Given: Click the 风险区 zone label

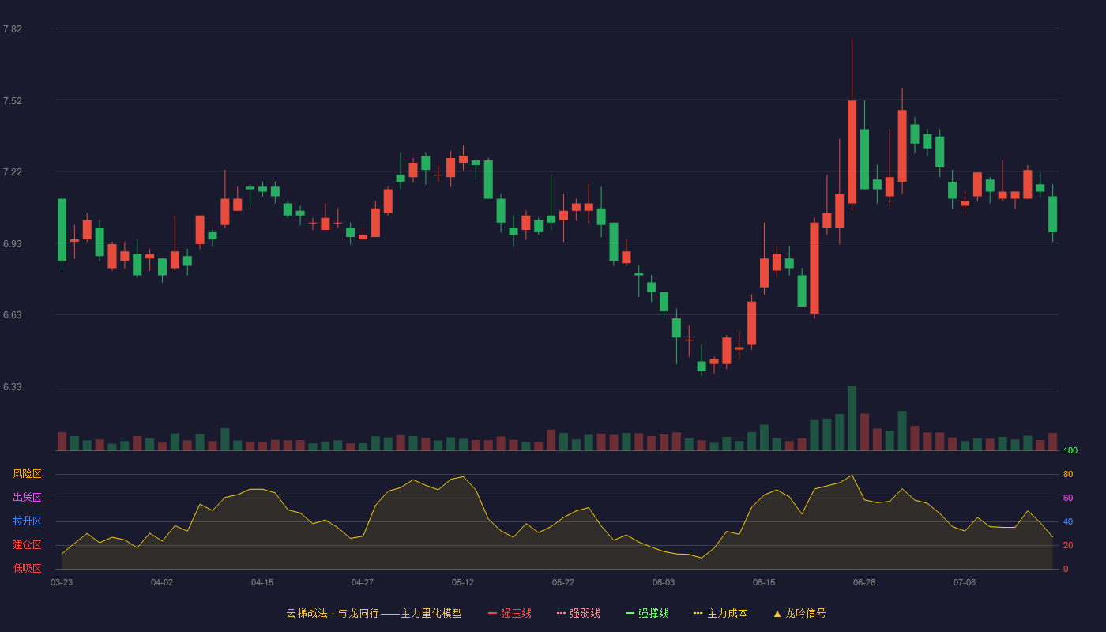Looking at the screenshot, I should click(27, 474).
